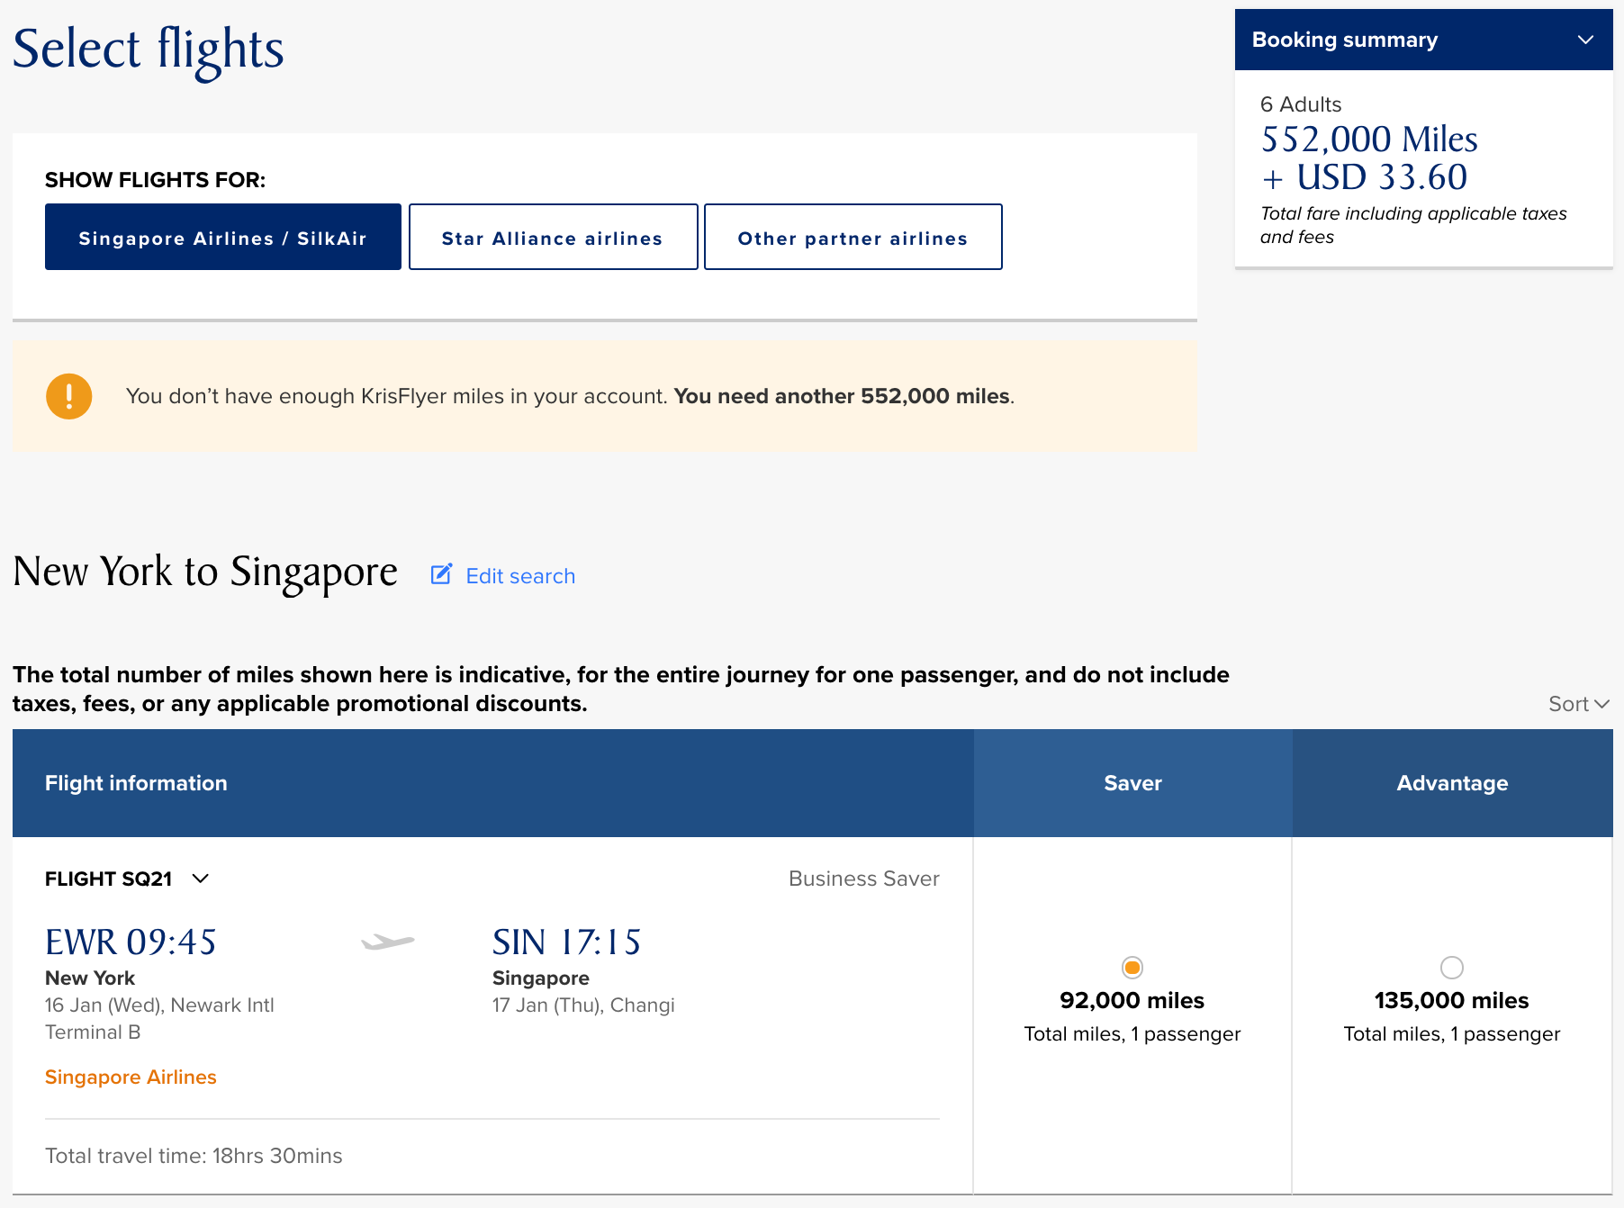The image size is (1624, 1208).
Task: Click the airplane icon between EWR and SIN
Action: tap(388, 942)
